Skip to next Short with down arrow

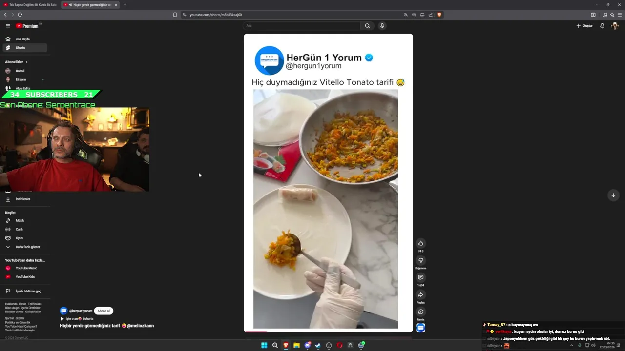[x=614, y=195]
